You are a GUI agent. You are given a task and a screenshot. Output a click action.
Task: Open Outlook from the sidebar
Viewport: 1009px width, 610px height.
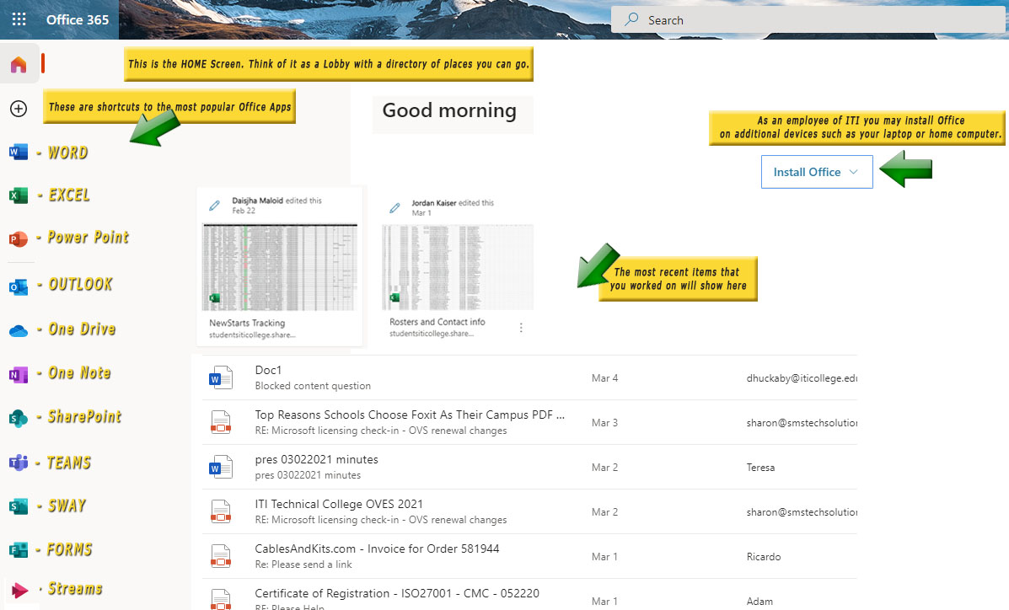coord(19,286)
